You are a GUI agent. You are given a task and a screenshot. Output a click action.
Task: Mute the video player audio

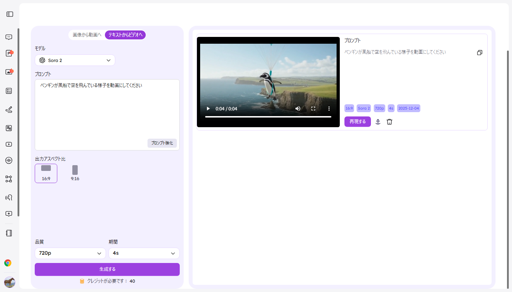pos(298,108)
